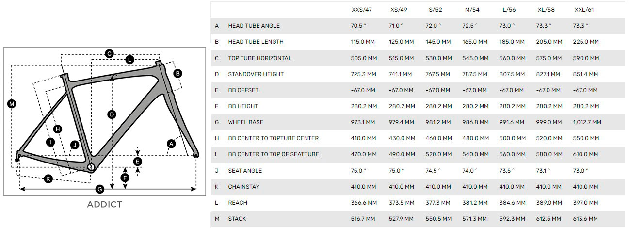The width and height of the screenshot is (629, 228).
Task: Select the C circle marker above top tube
Action: 110,53
